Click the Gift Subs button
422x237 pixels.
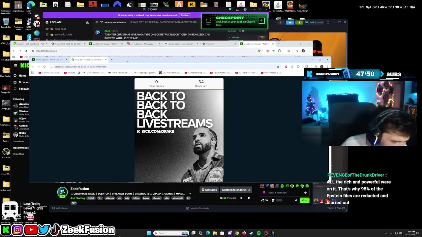click(x=209, y=190)
